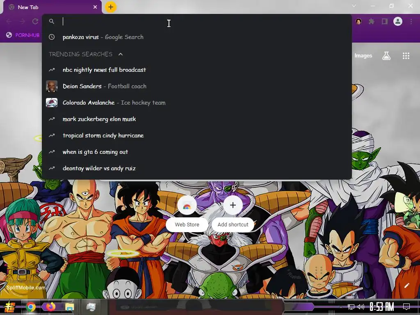Open the Chrome profile avatar menu
The height and width of the screenshot is (315, 420).
(398, 21)
